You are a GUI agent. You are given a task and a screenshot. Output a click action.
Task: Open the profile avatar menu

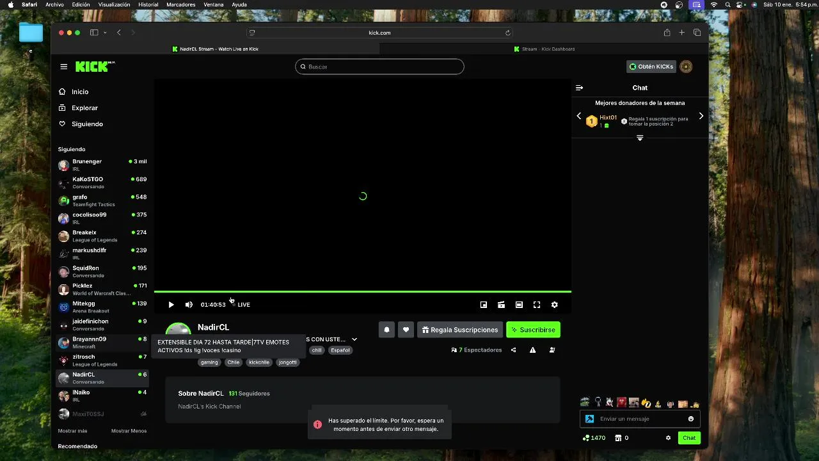686,67
